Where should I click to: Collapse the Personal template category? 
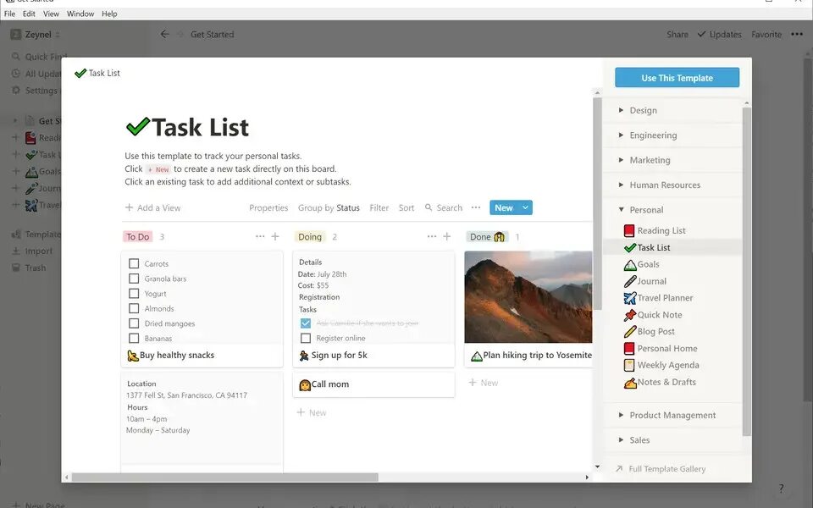(x=621, y=209)
